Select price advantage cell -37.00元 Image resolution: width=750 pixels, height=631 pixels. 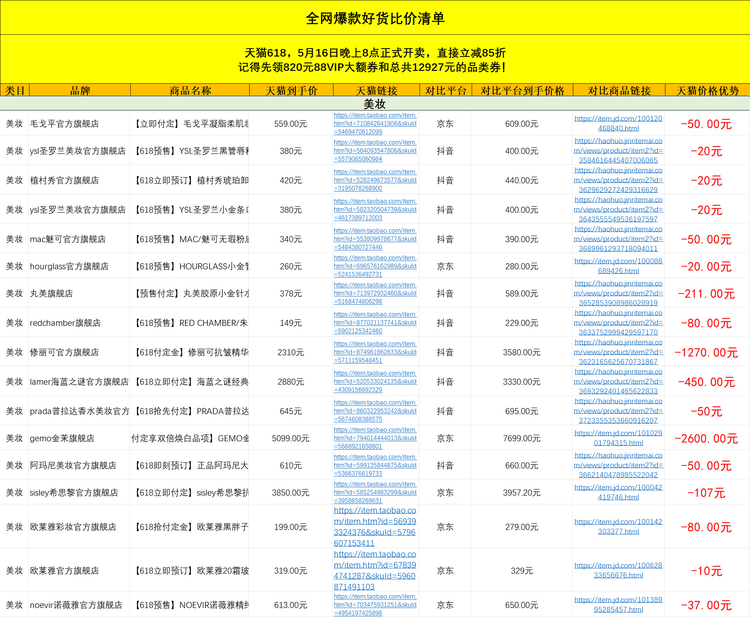(707, 605)
